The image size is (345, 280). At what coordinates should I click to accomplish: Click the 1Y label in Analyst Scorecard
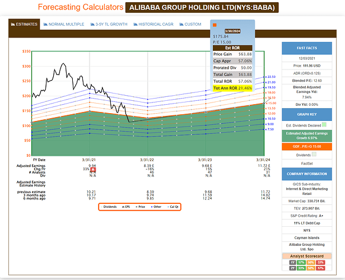click(292, 263)
